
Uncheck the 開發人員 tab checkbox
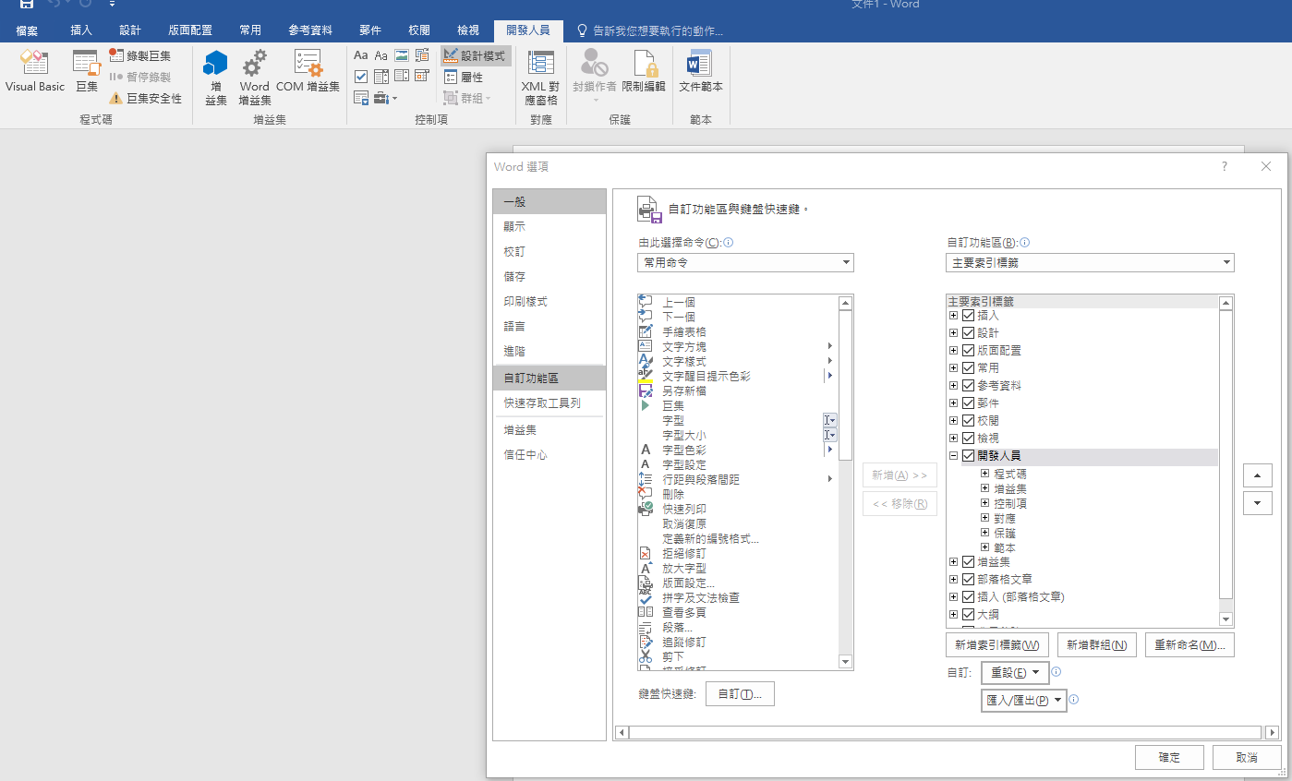pos(968,456)
